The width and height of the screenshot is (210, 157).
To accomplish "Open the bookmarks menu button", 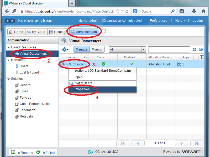I will pyautogui.click(x=183, y=11).
